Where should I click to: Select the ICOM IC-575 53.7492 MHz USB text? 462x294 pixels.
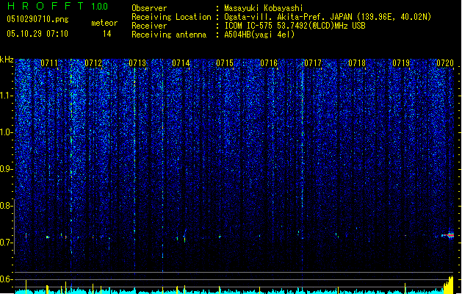tap(295, 26)
